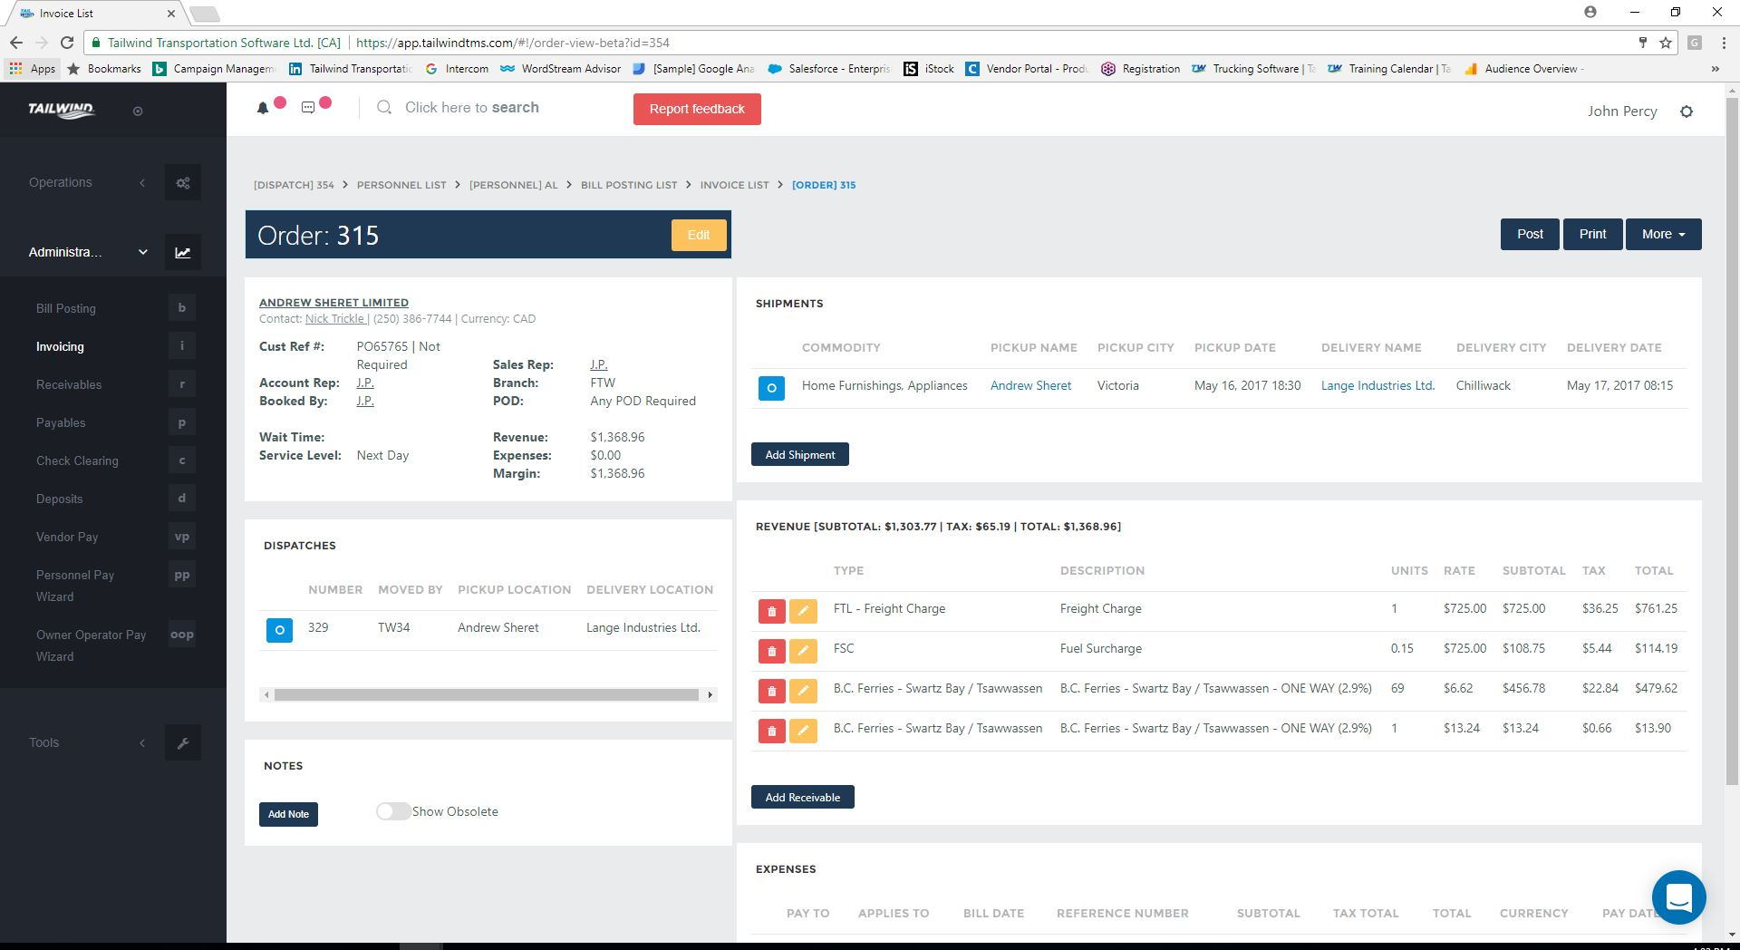Open the notifications bell icon
The width and height of the screenshot is (1740, 950).
[263, 108]
